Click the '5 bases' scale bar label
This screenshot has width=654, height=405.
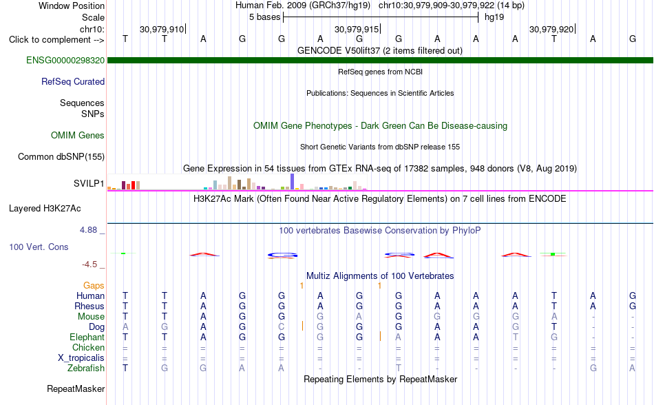coord(265,17)
